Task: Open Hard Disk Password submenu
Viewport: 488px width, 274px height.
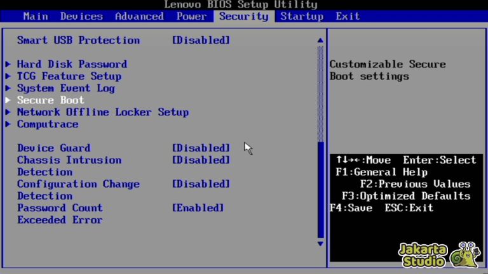Action: [72, 64]
